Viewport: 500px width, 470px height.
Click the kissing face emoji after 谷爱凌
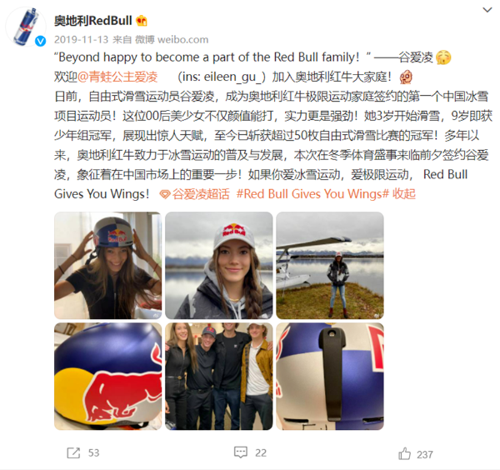(x=443, y=57)
